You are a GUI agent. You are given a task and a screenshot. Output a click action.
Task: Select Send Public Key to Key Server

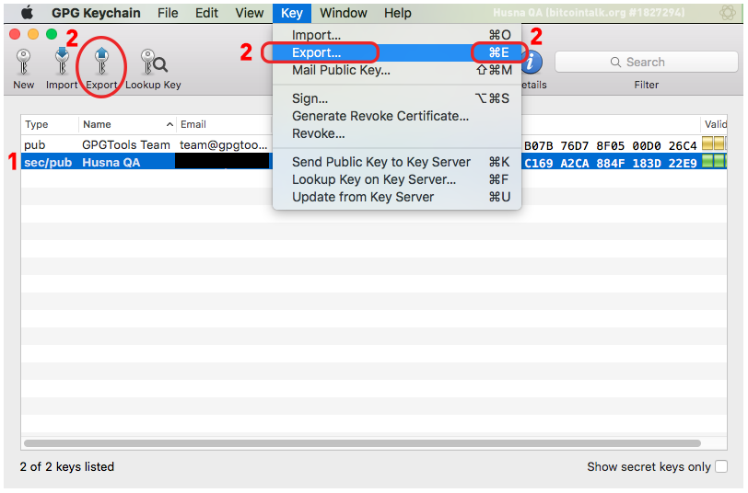pyautogui.click(x=396, y=162)
